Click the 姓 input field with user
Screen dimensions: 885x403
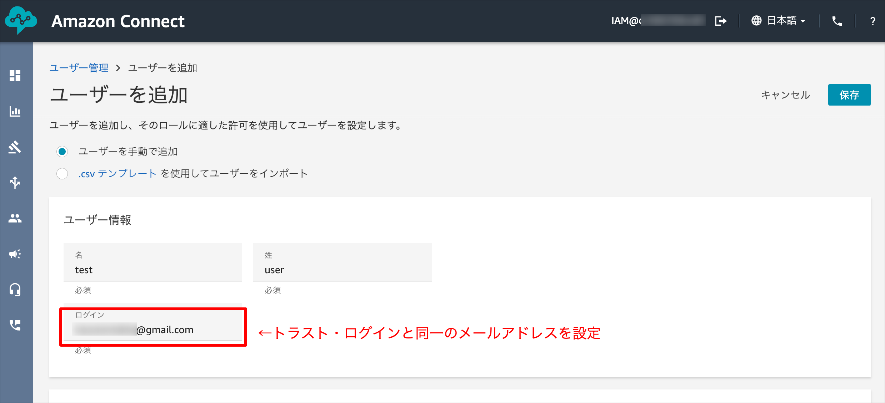tap(342, 262)
